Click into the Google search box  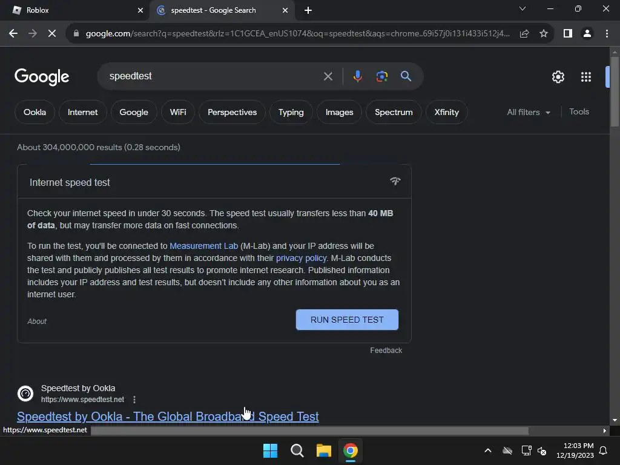click(x=214, y=76)
